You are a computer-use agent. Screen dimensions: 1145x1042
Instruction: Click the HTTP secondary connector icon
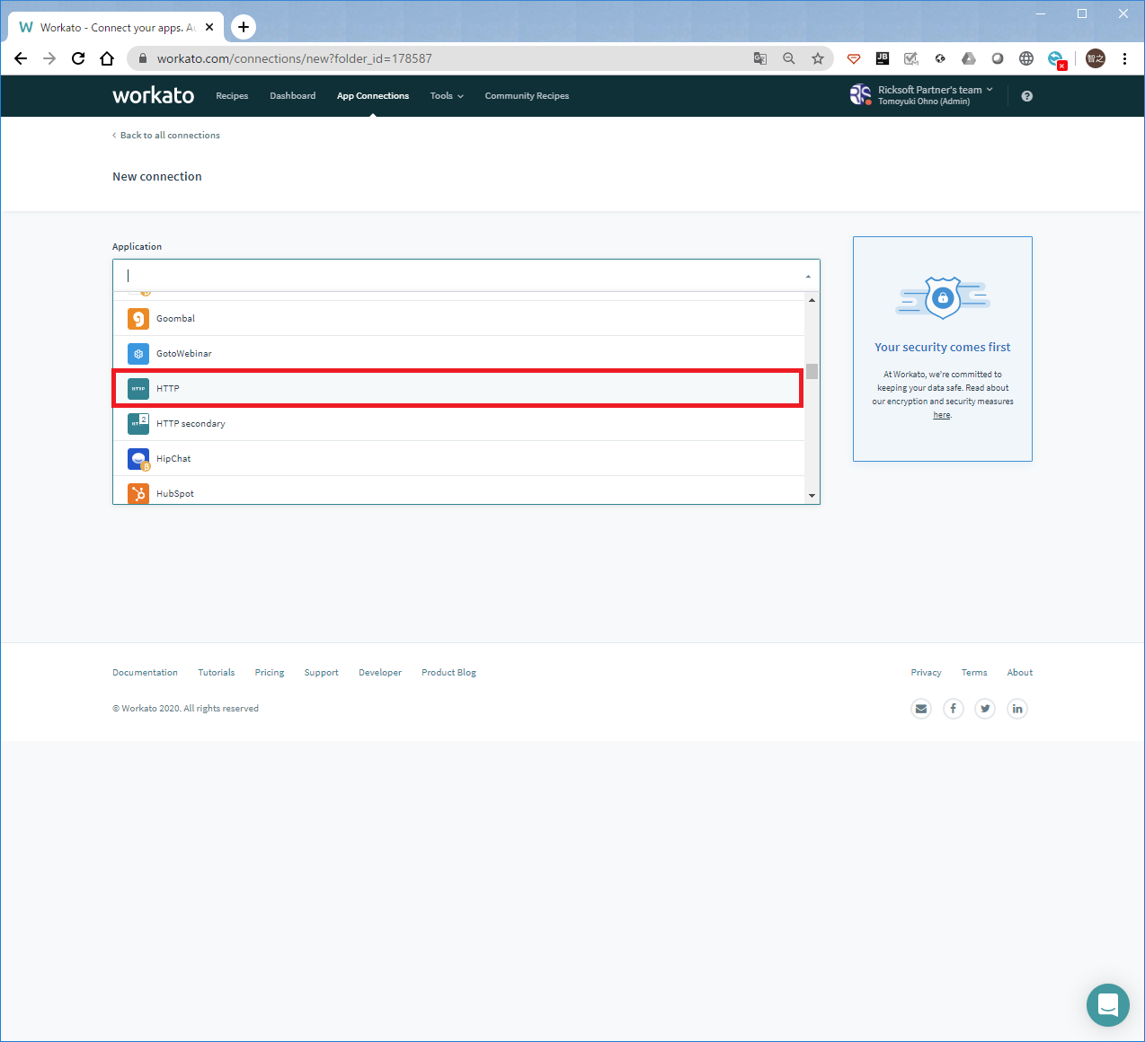pyautogui.click(x=138, y=424)
